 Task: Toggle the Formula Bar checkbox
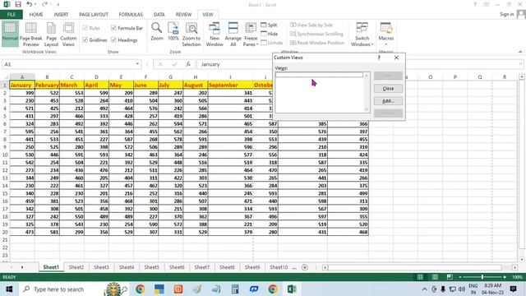click(127, 28)
